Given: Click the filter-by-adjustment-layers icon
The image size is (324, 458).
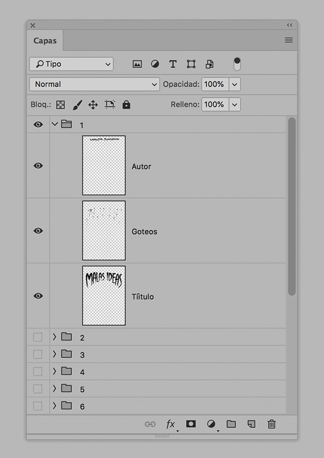Looking at the screenshot, I should tap(154, 64).
